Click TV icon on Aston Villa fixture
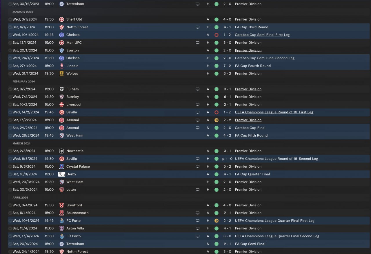This screenshot has height=254, width=371. pos(197,228)
